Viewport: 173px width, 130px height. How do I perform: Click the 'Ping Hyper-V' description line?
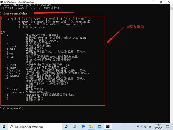tap(50, 95)
